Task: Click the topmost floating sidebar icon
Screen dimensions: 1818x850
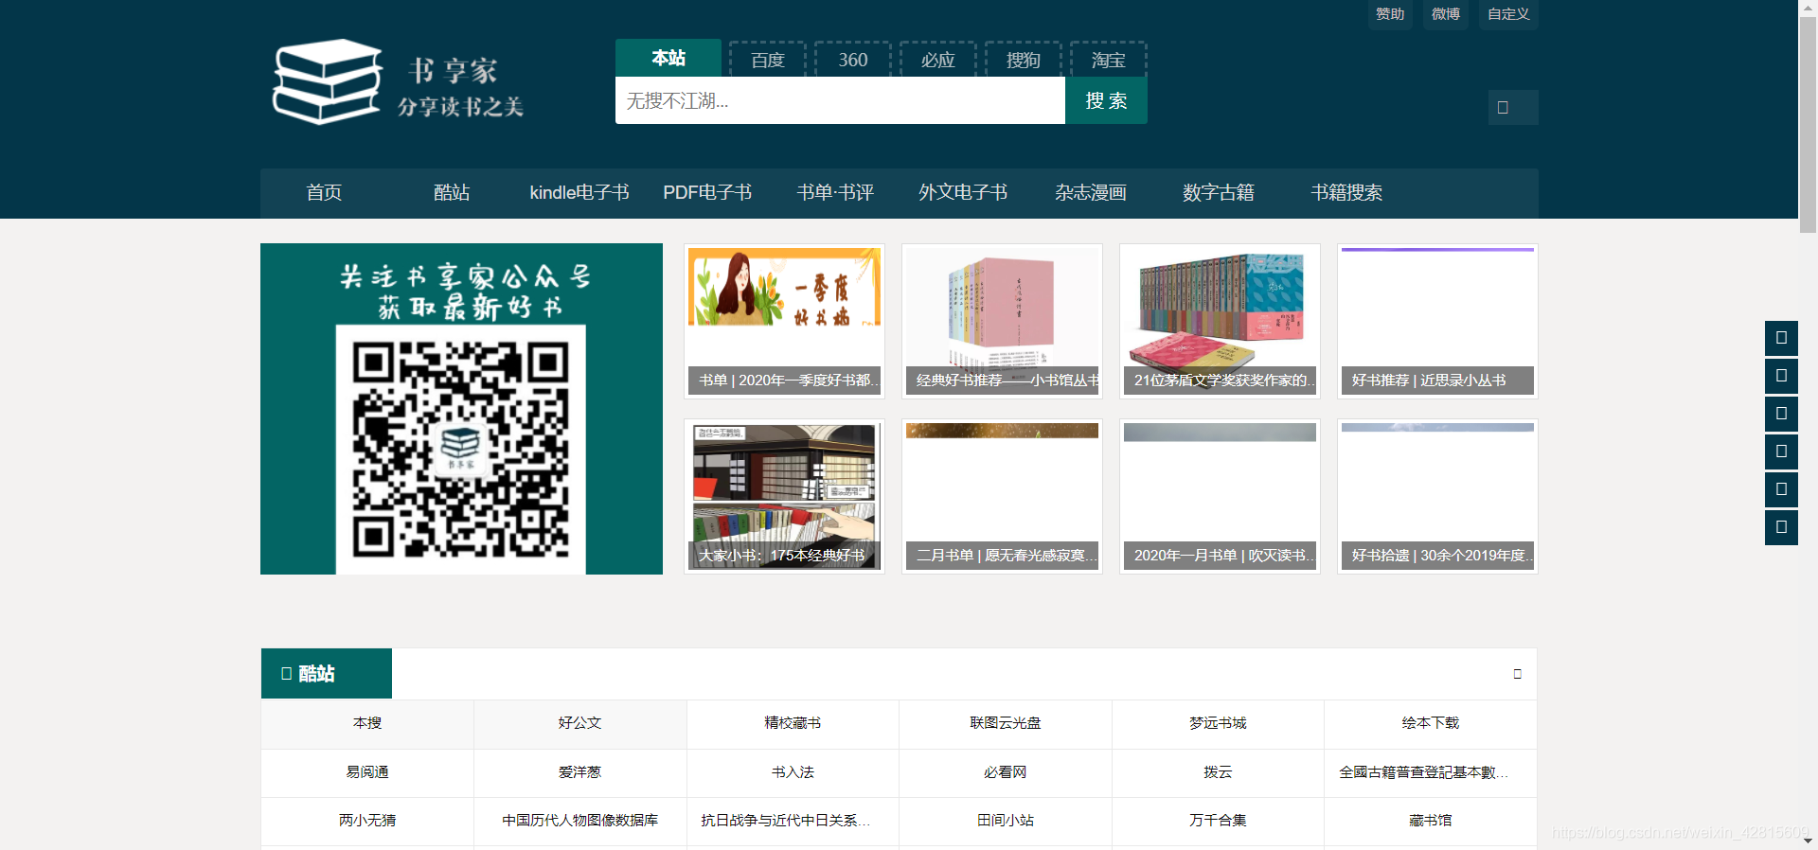Action: 1781,338
